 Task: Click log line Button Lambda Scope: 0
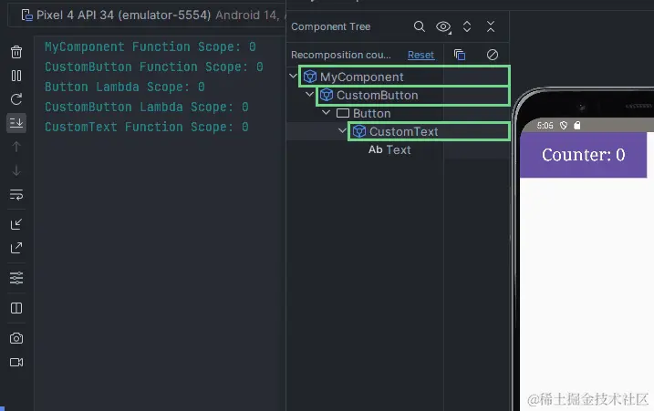tap(125, 87)
